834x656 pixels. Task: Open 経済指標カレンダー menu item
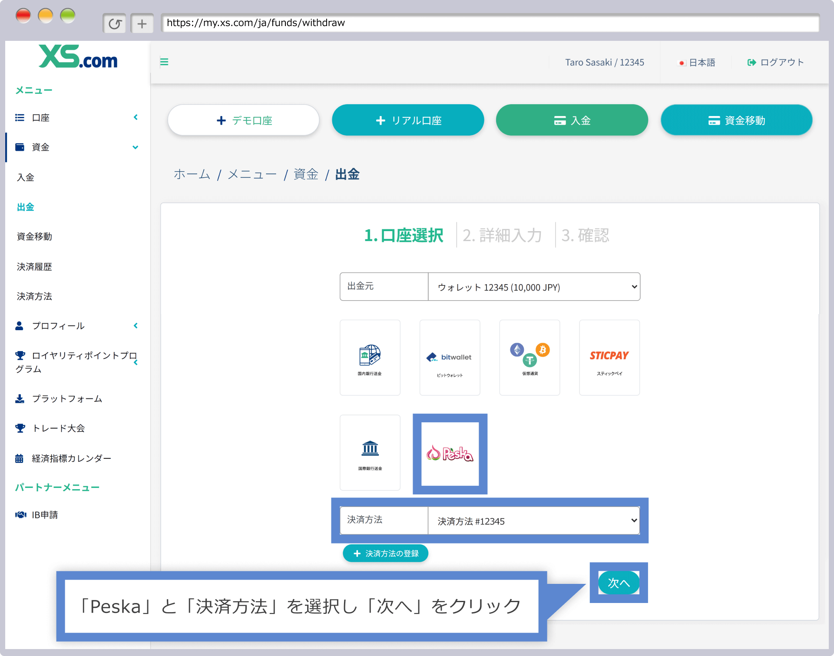(x=72, y=458)
